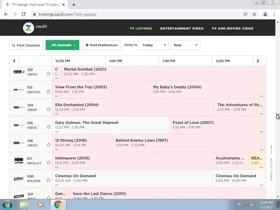
Task: Open 12 Strong (2018) listing
Action: [82, 143]
